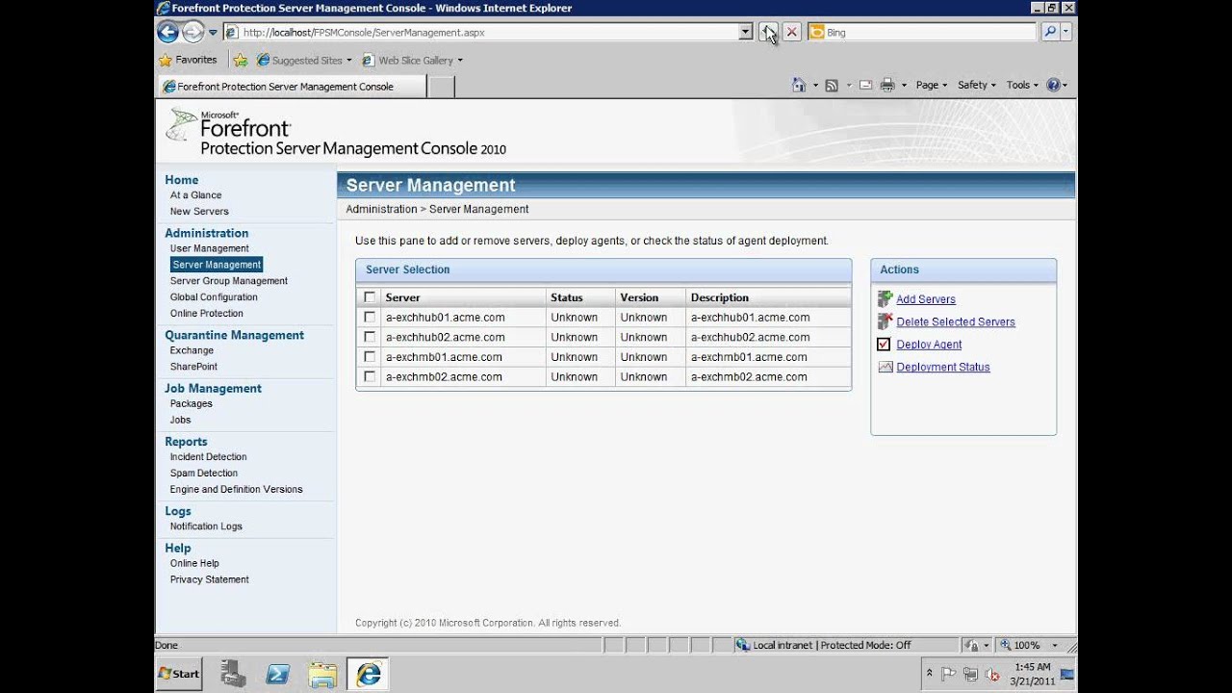Open Notification Logs
The height and width of the screenshot is (693, 1232).
(206, 526)
